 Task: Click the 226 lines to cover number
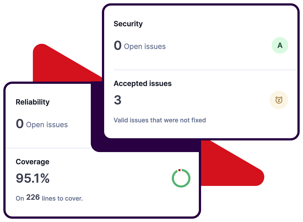pyautogui.click(x=33, y=197)
